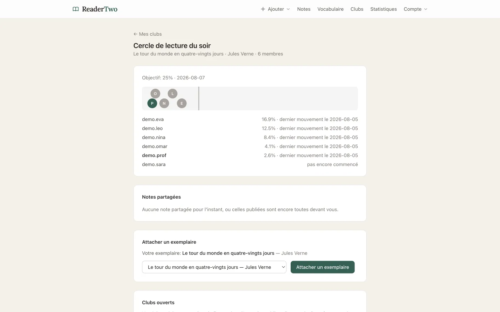
Task: Click the Objectif: 25% · 2026-08-07 label
Action: pos(173,78)
